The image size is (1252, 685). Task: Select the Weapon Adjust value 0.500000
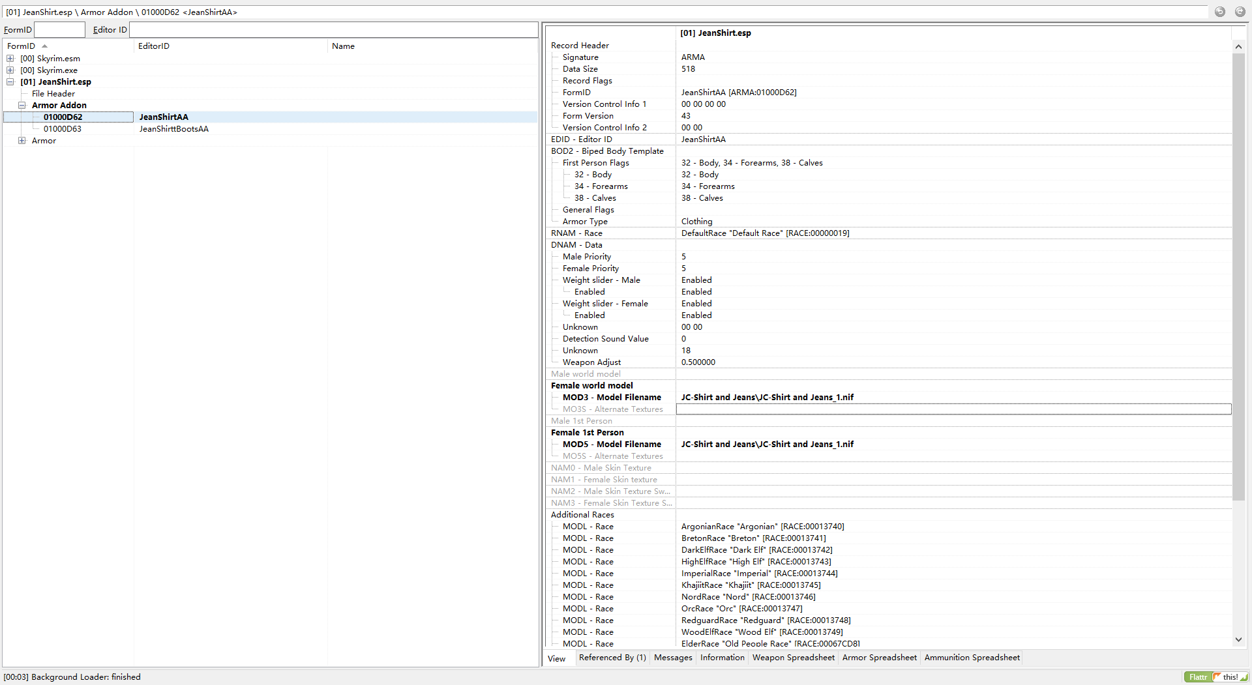coord(698,362)
